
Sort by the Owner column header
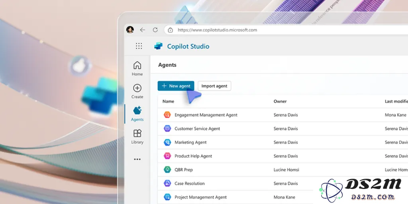coord(280,101)
